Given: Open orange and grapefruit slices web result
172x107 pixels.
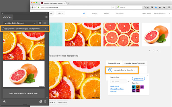Looking at the screenshot, I should point(83,34).
